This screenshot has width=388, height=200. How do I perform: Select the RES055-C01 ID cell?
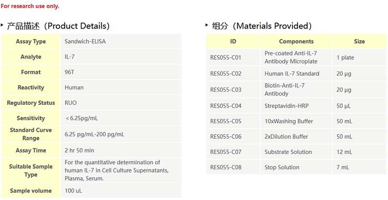[226, 58]
